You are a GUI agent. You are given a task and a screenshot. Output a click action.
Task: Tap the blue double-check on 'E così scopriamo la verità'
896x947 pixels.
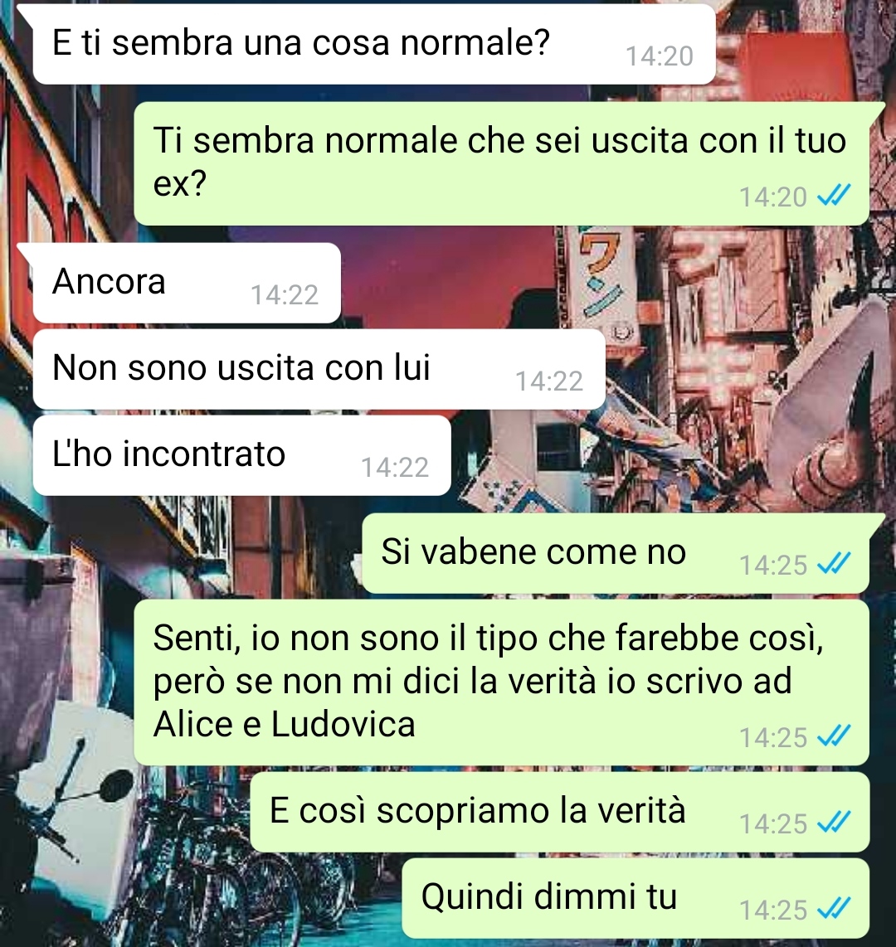click(833, 822)
